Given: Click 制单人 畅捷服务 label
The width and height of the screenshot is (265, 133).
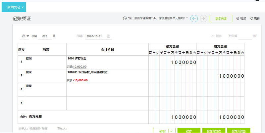Looking at the screenshot, I should pyautogui.click(x=33, y=129).
